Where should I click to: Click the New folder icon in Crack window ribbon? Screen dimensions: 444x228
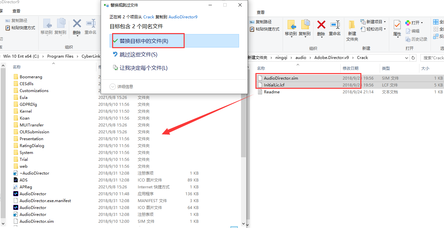point(352,25)
